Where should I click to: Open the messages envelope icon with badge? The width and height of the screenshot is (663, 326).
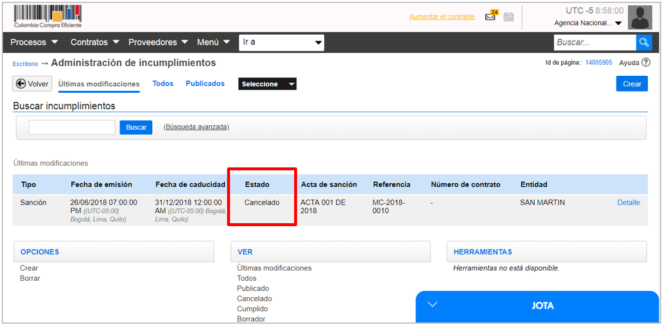(x=490, y=16)
